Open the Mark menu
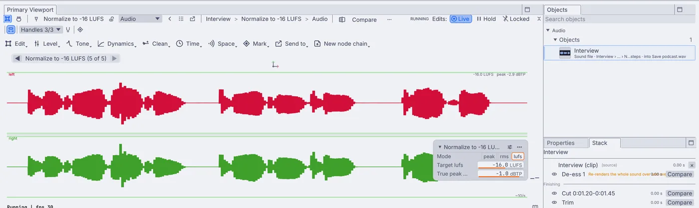 tap(256, 44)
